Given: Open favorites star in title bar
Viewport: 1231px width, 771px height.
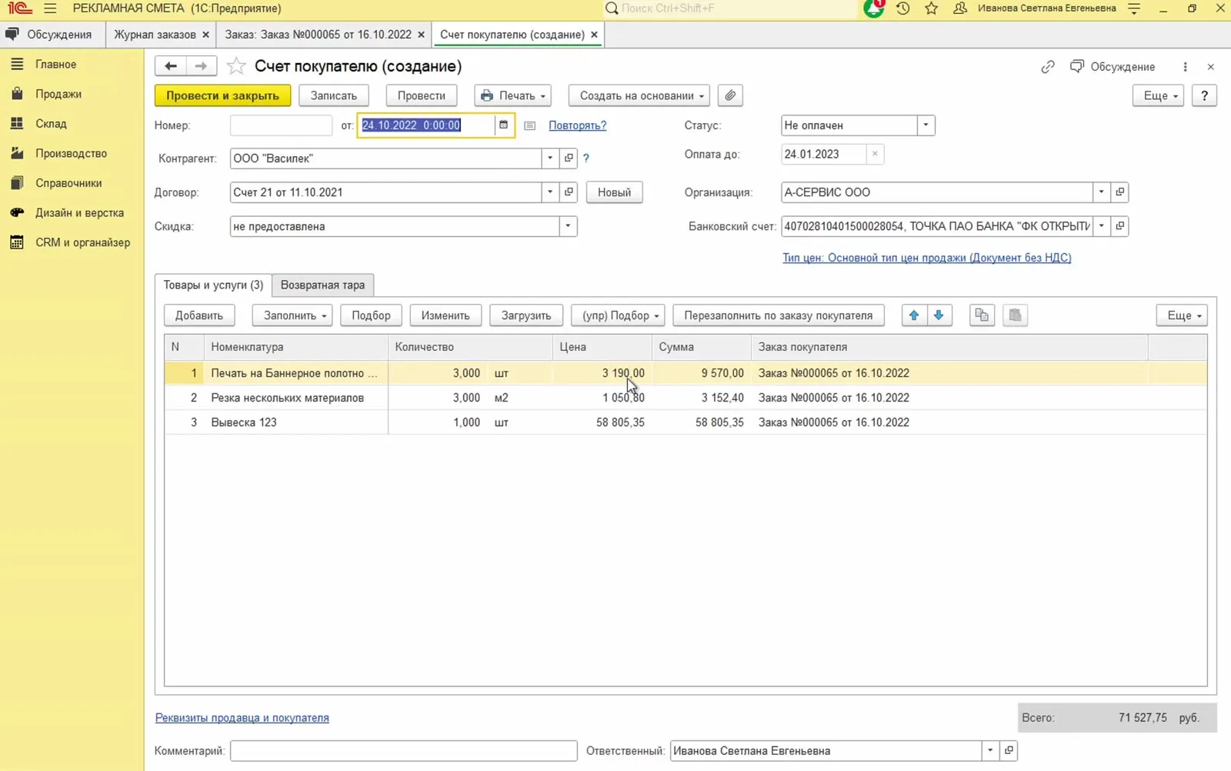Looking at the screenshot, I should (932, 8).
